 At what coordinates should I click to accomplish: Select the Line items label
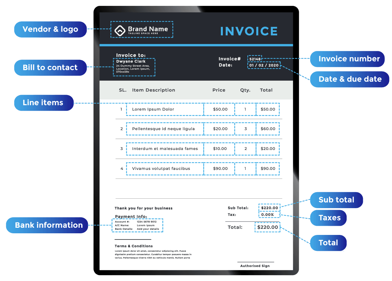[x=44, y=103]
